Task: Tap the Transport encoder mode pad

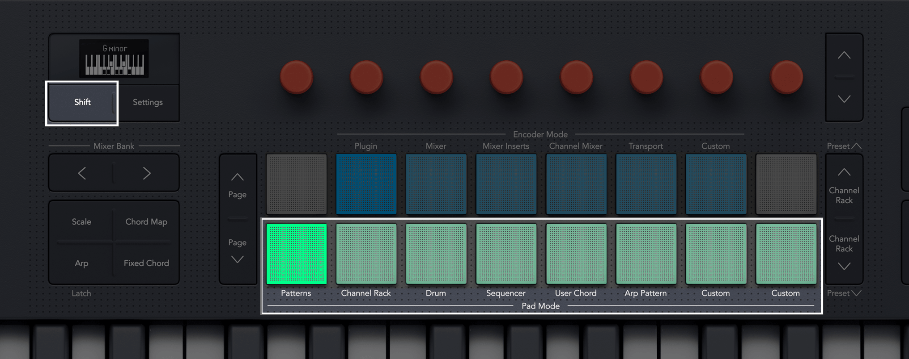Action: tap(646, 184)
